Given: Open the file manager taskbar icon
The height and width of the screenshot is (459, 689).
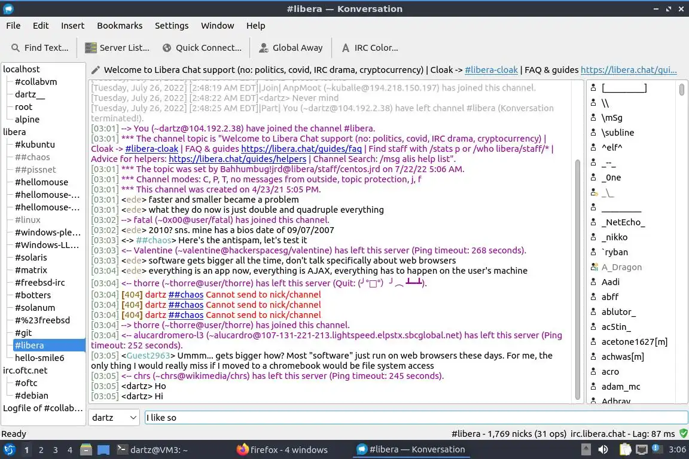Looking at the screenshot, I should (x=86, y=450).
